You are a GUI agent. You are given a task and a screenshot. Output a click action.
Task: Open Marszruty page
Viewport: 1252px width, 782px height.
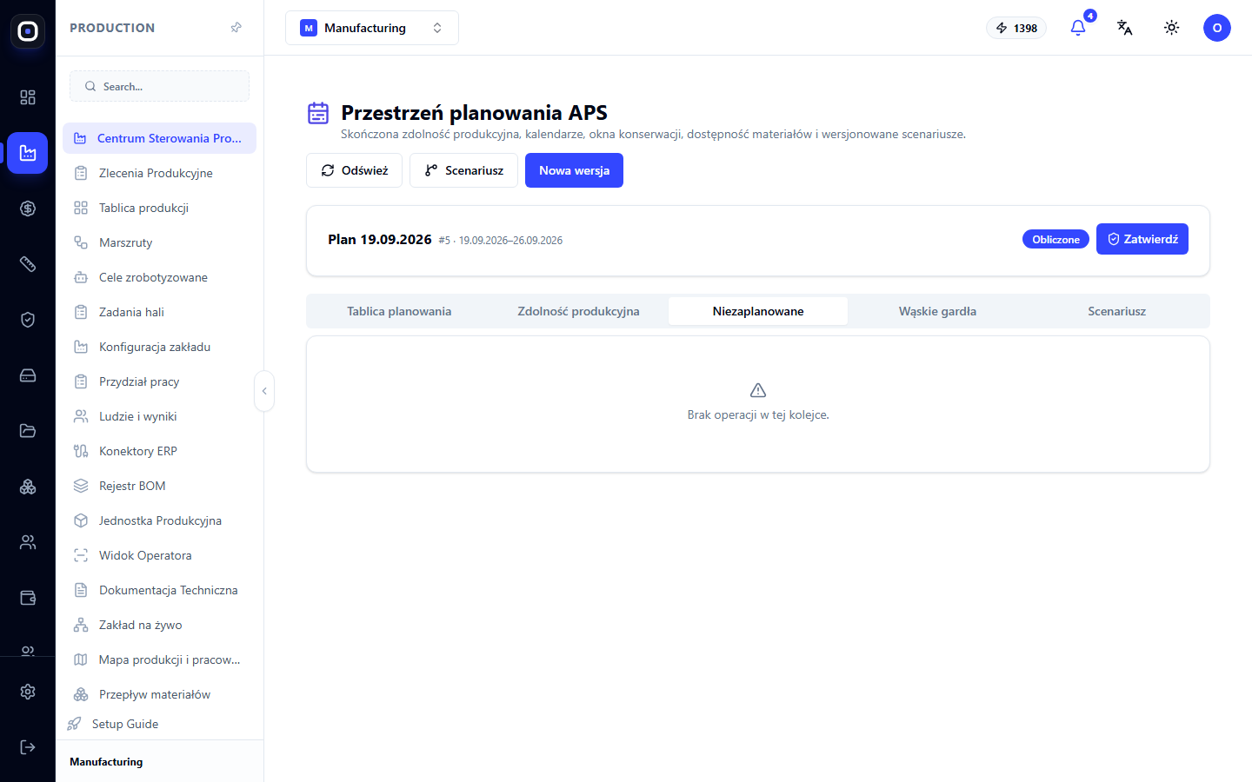tap(159, 242)
